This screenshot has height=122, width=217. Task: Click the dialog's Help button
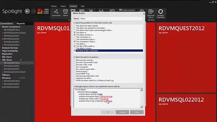pyautogui.click(x=137, y=112)
